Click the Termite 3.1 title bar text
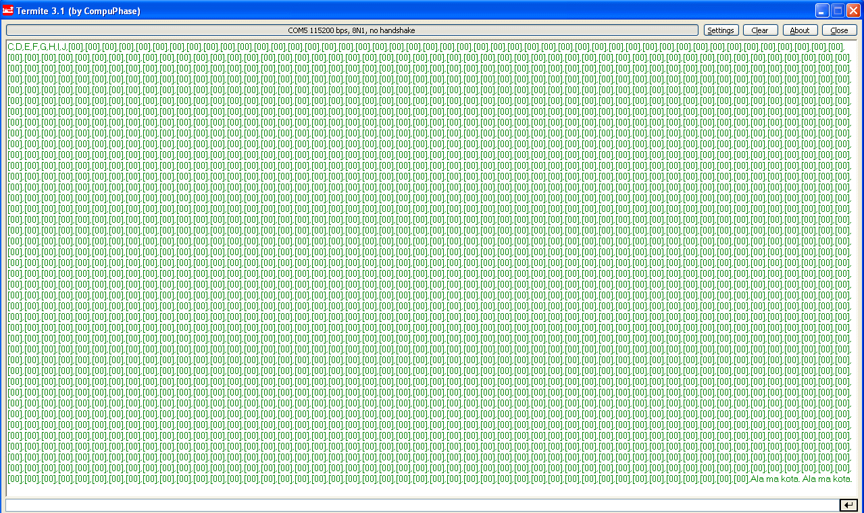Screen dimensions: 864x513 [79, 11]
